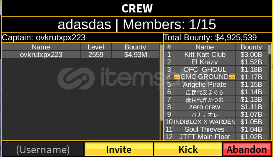Screen dimensions: 273x157
Task: Click JTFT Main Fleet entry
Action: (x=215, y=137)
